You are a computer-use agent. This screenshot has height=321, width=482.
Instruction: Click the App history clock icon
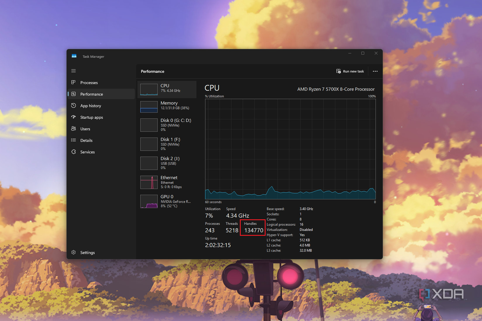(74, 106)
